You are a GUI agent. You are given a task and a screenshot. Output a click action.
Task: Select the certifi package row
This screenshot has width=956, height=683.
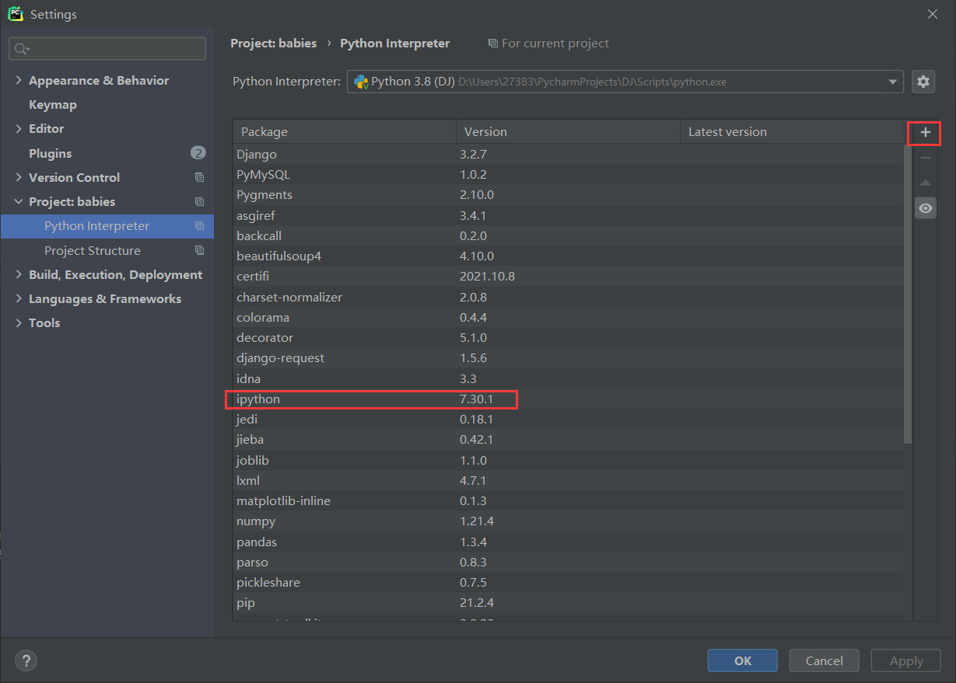click(x=569, y=277)
